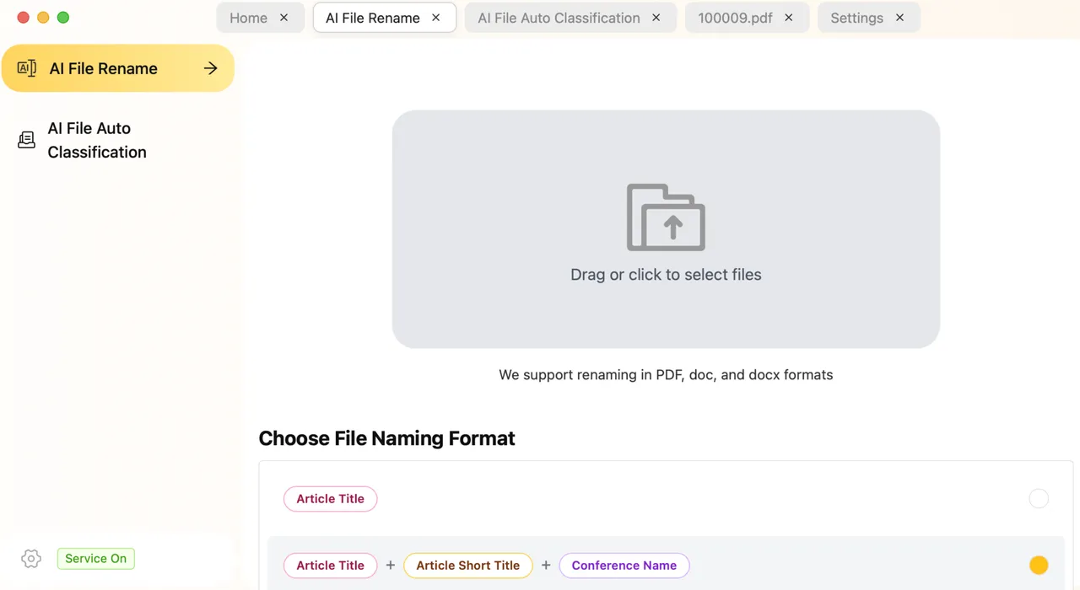
Task: Click the AI File Rename sidebar icon
Action: [27, 68]
